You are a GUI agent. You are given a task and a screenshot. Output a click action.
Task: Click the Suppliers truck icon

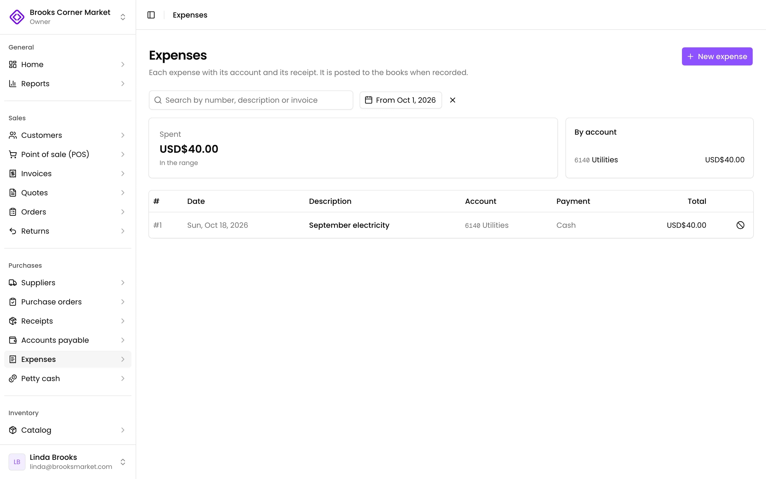pyautogui.click(x=13, y=283)
